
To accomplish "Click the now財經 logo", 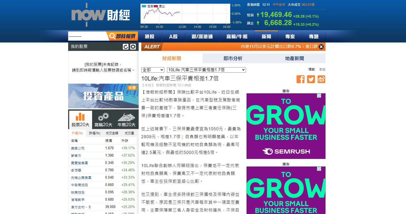I will [x=101, y=15].
